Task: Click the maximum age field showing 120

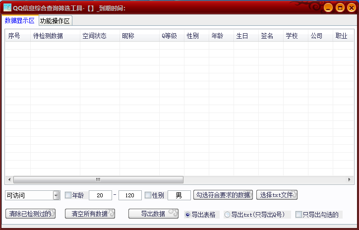Action: coord(130,195)
